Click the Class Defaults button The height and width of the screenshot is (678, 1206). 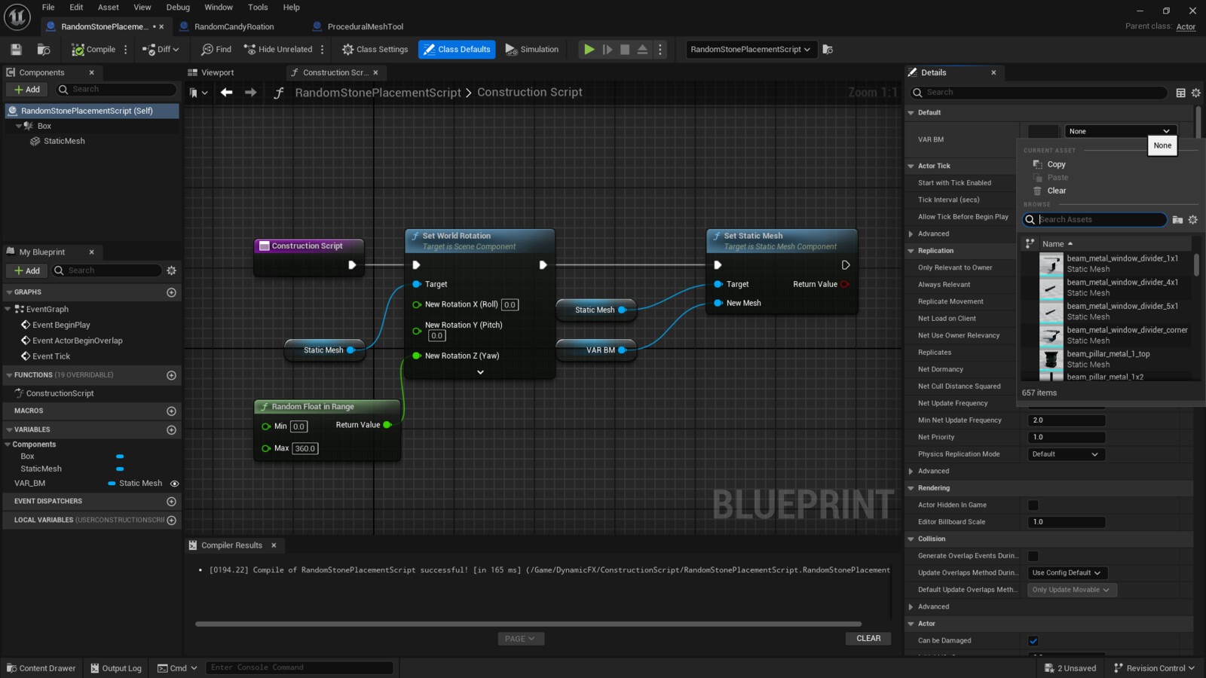(457, 50)
